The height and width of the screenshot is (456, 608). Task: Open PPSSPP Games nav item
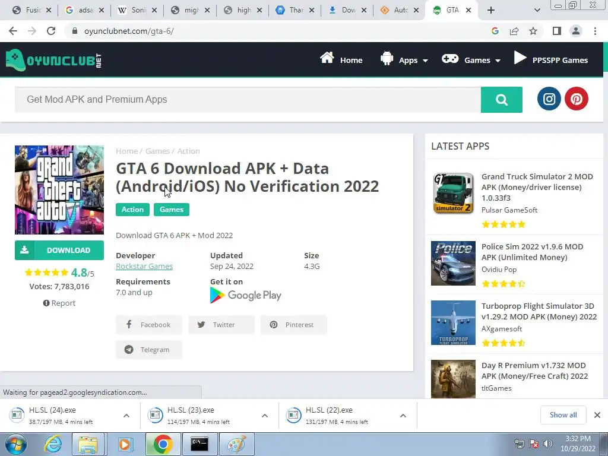coord(550,60)
